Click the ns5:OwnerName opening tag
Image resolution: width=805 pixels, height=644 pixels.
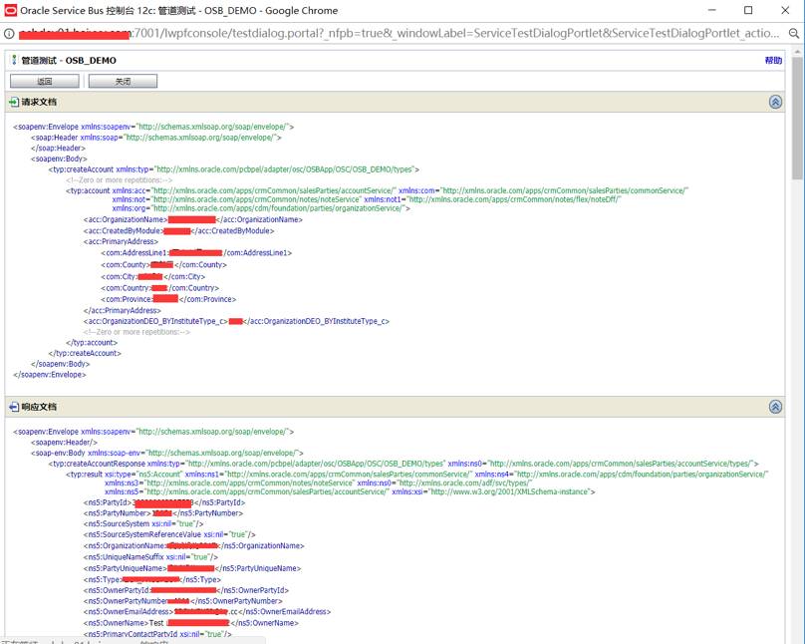(116, 623)
